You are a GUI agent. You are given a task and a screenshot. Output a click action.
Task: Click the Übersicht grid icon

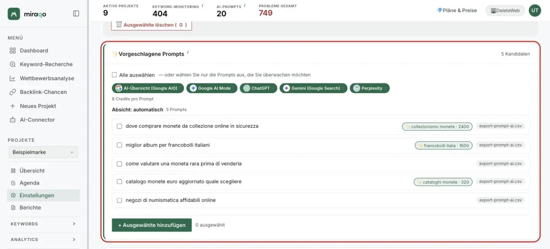(x=13, y=171)
